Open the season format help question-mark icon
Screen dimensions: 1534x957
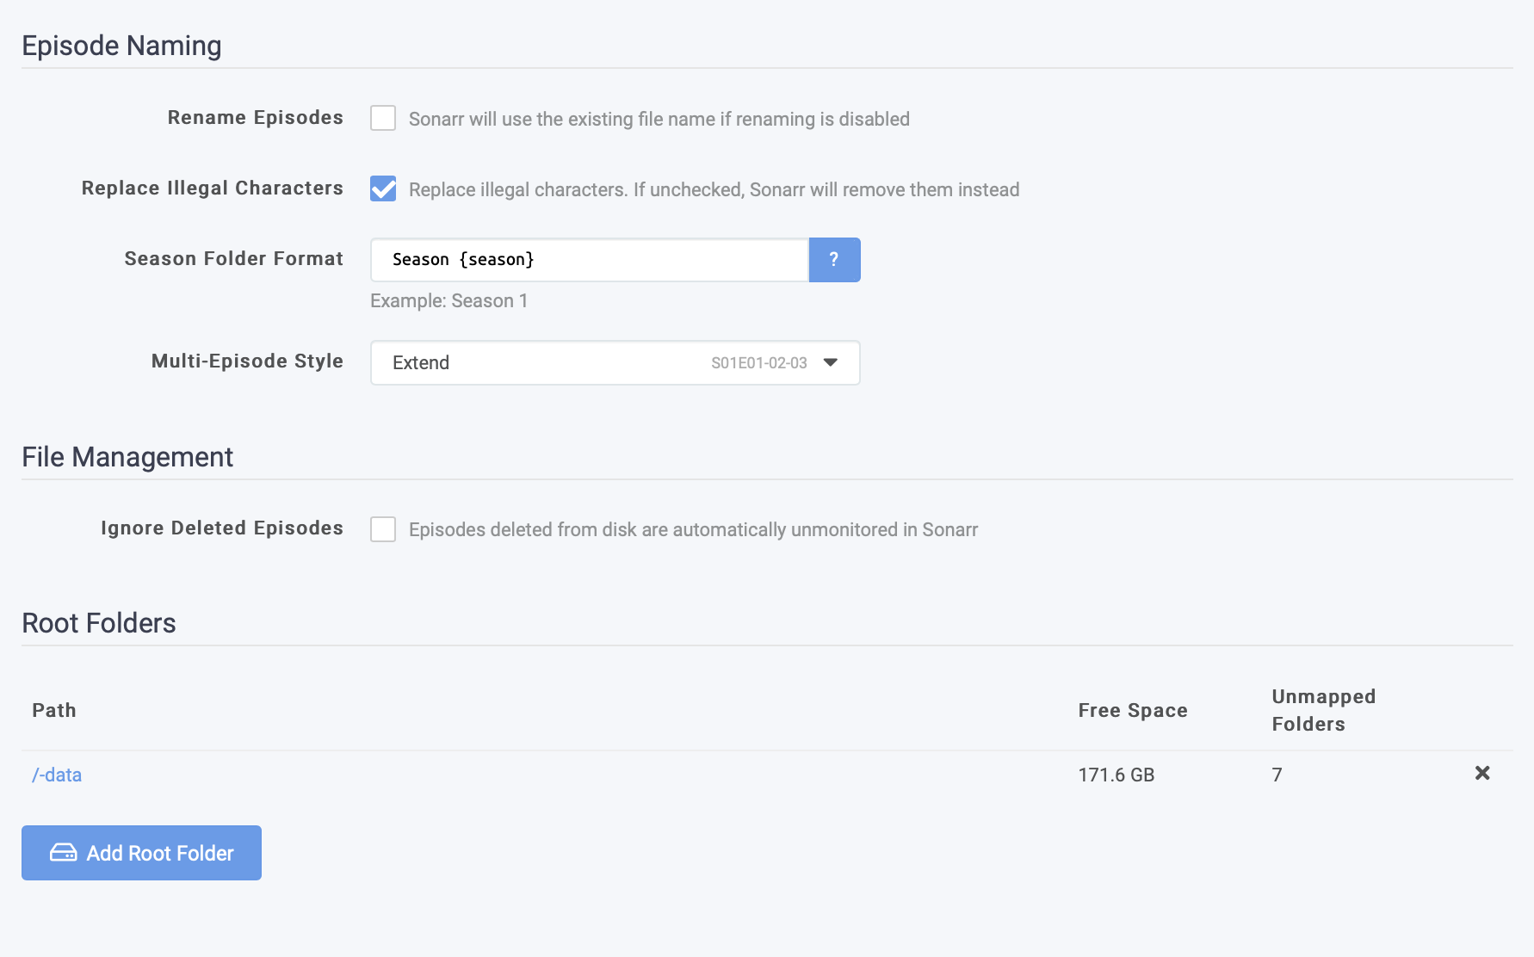pos(833,260)
